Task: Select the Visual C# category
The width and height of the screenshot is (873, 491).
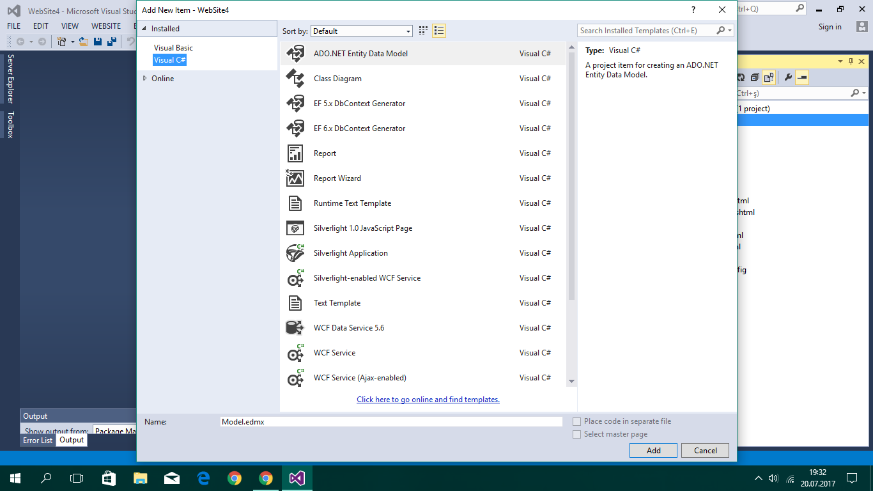Action: [x=169, y=60]
